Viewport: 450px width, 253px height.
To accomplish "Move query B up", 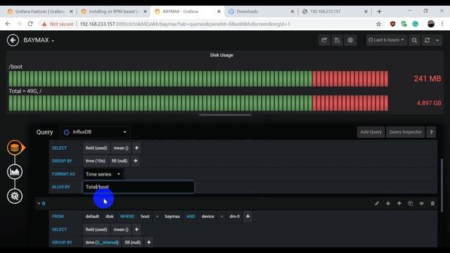I will (399, 204).
